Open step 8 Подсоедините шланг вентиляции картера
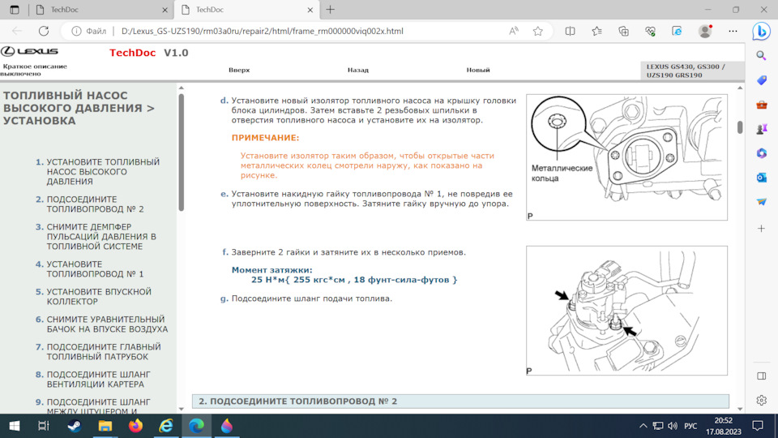This screenshot has width=778, height=438. (98, 380)
